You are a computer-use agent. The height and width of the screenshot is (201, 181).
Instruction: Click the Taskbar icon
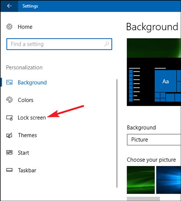coord(9,170)
